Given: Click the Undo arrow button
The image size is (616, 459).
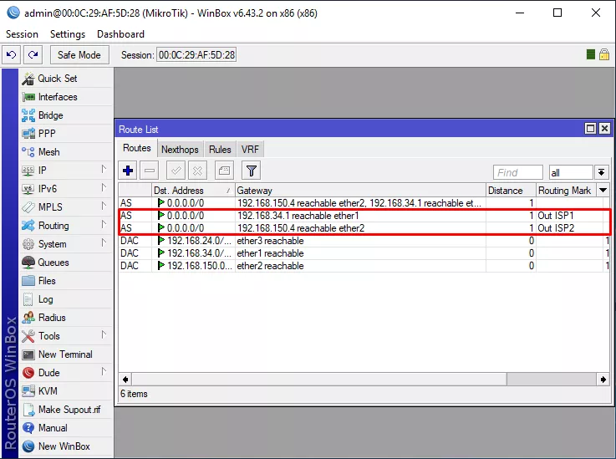Looking at the screenshot, I should pos(12,54).
